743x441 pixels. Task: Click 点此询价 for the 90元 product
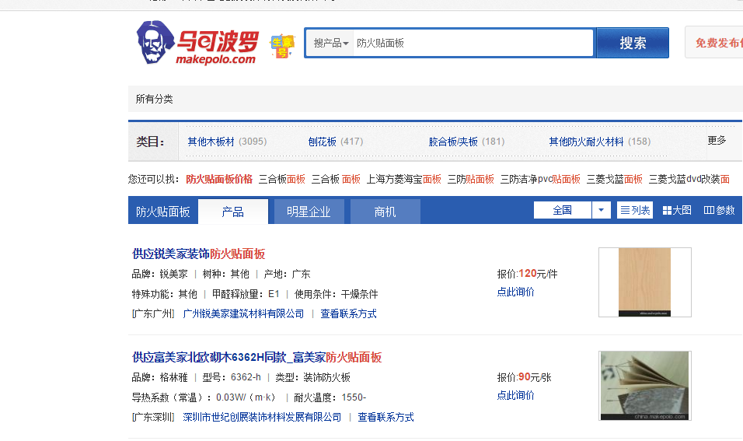click(x=515, y=395)
